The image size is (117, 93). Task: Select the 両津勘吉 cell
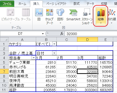[x=22, y=85]
